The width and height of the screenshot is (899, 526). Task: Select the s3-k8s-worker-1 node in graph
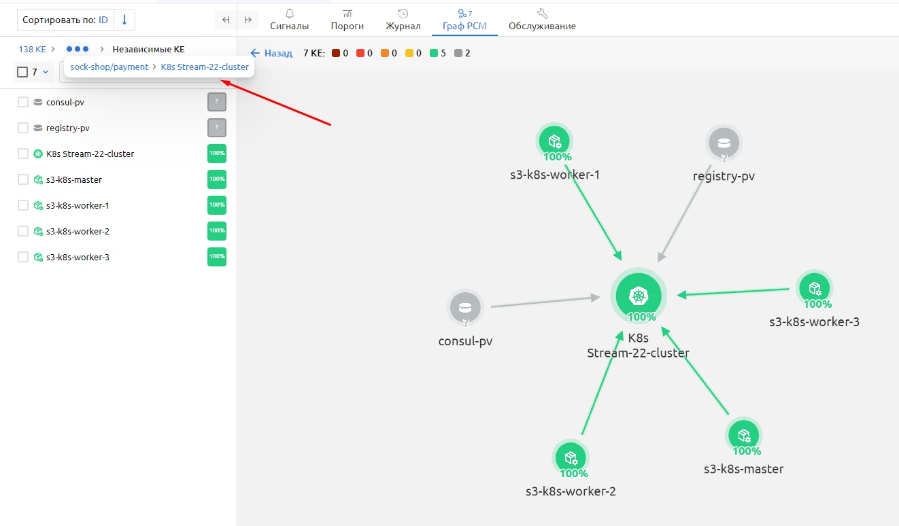pos(554,141)
